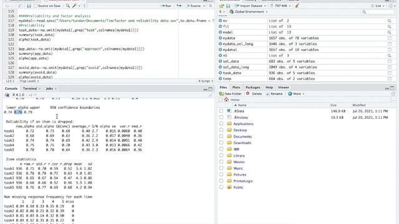Re-run previous code region icon

[179, 6]
